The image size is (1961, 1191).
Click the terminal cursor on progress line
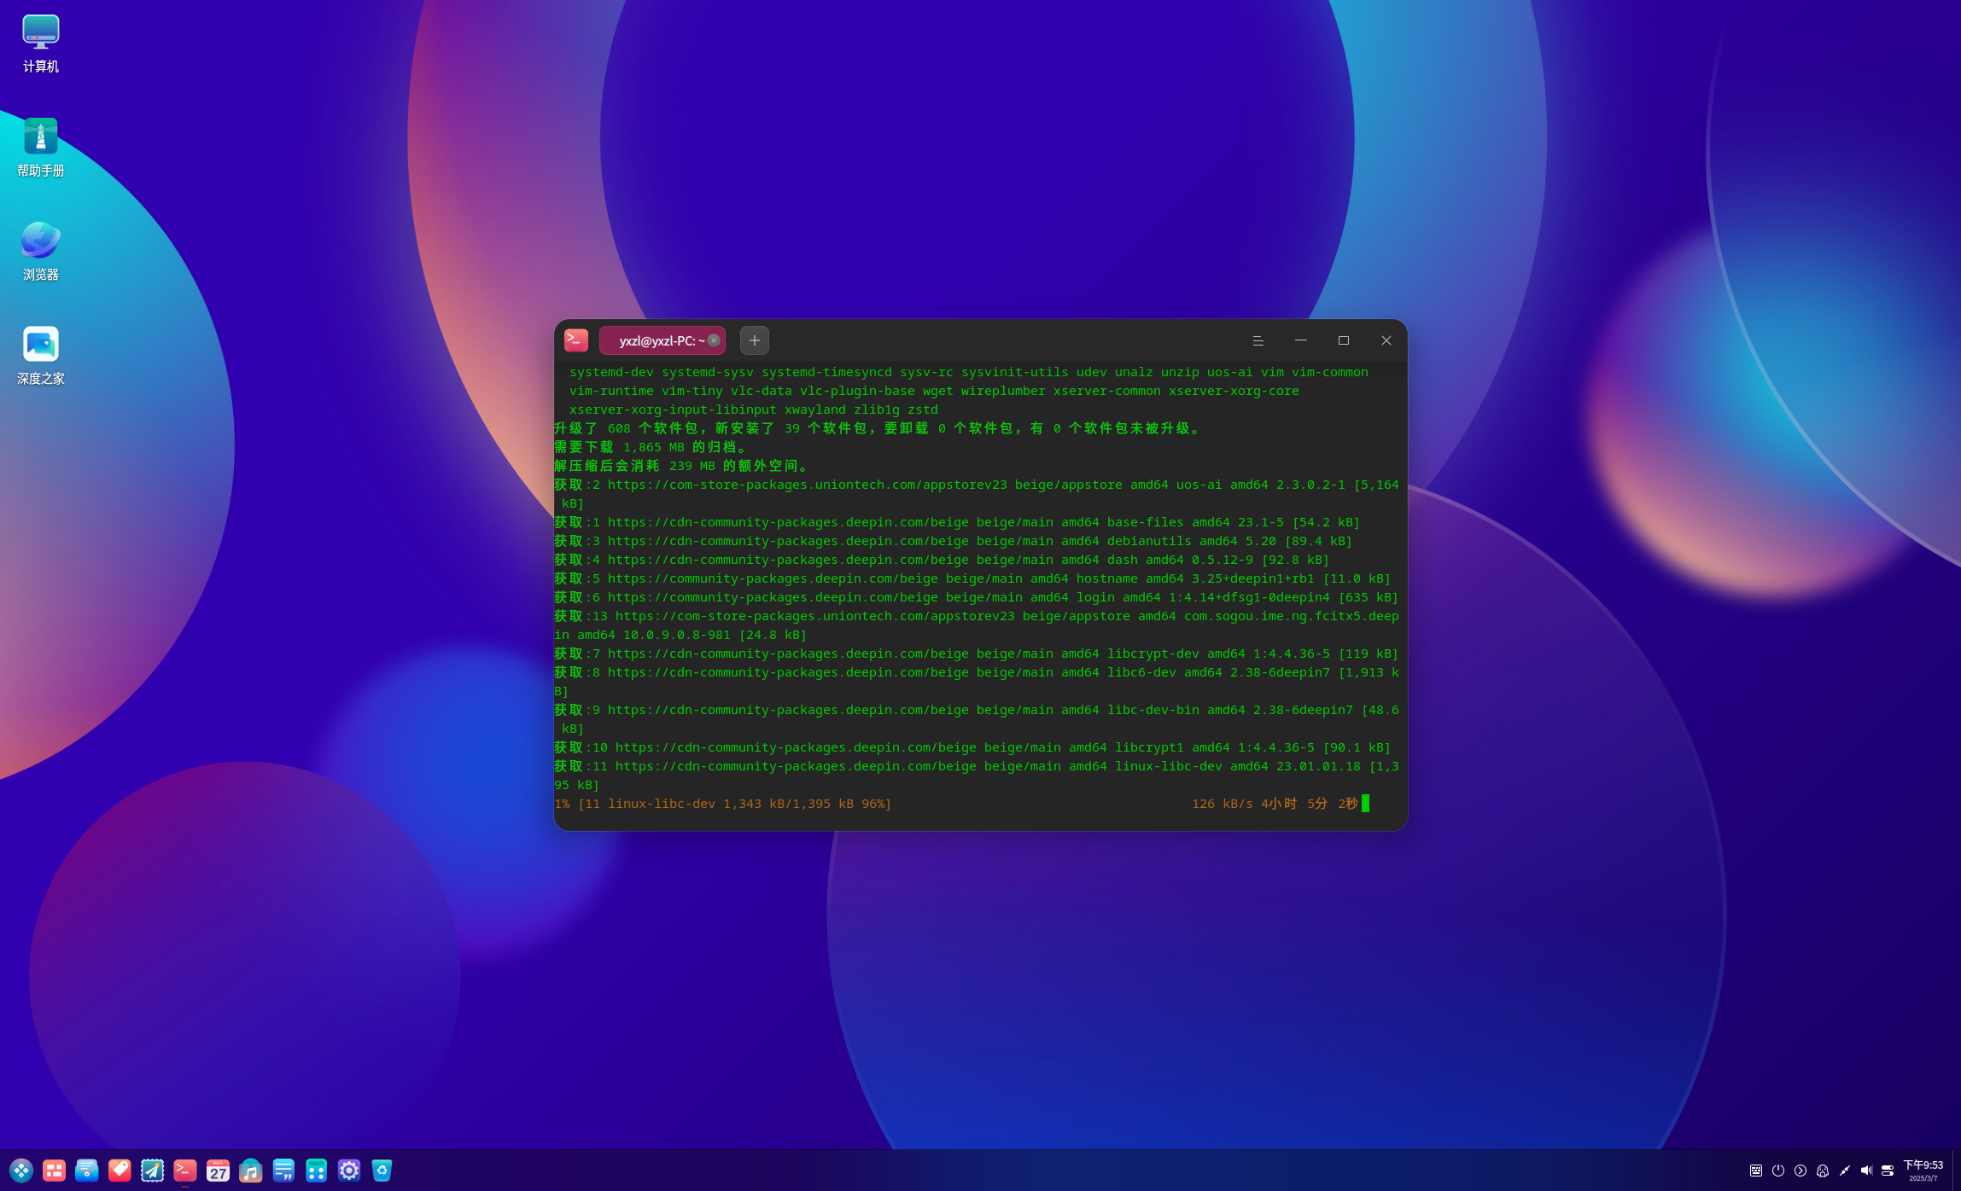tap(1365, 803)
